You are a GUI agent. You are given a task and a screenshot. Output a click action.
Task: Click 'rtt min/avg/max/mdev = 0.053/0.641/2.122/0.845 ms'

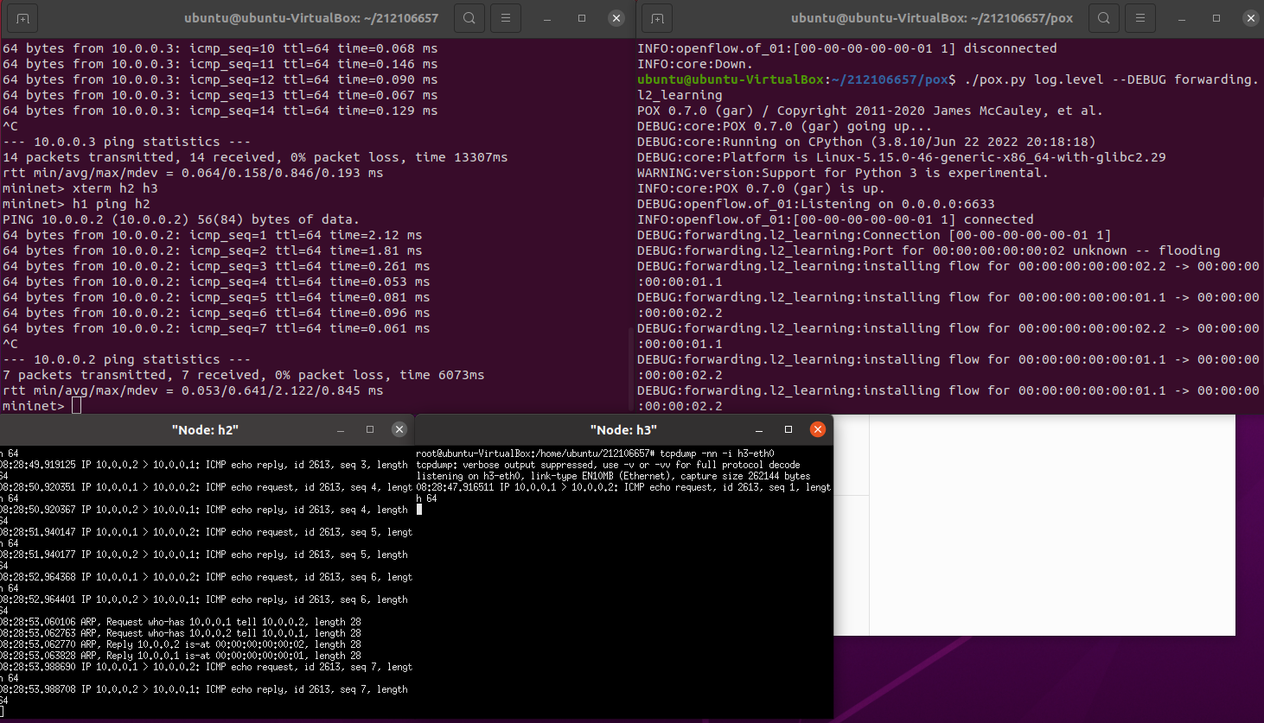click(193, 390)
